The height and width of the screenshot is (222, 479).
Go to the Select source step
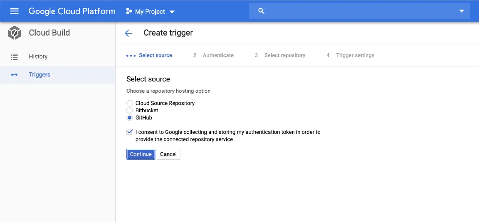(149, 55)
